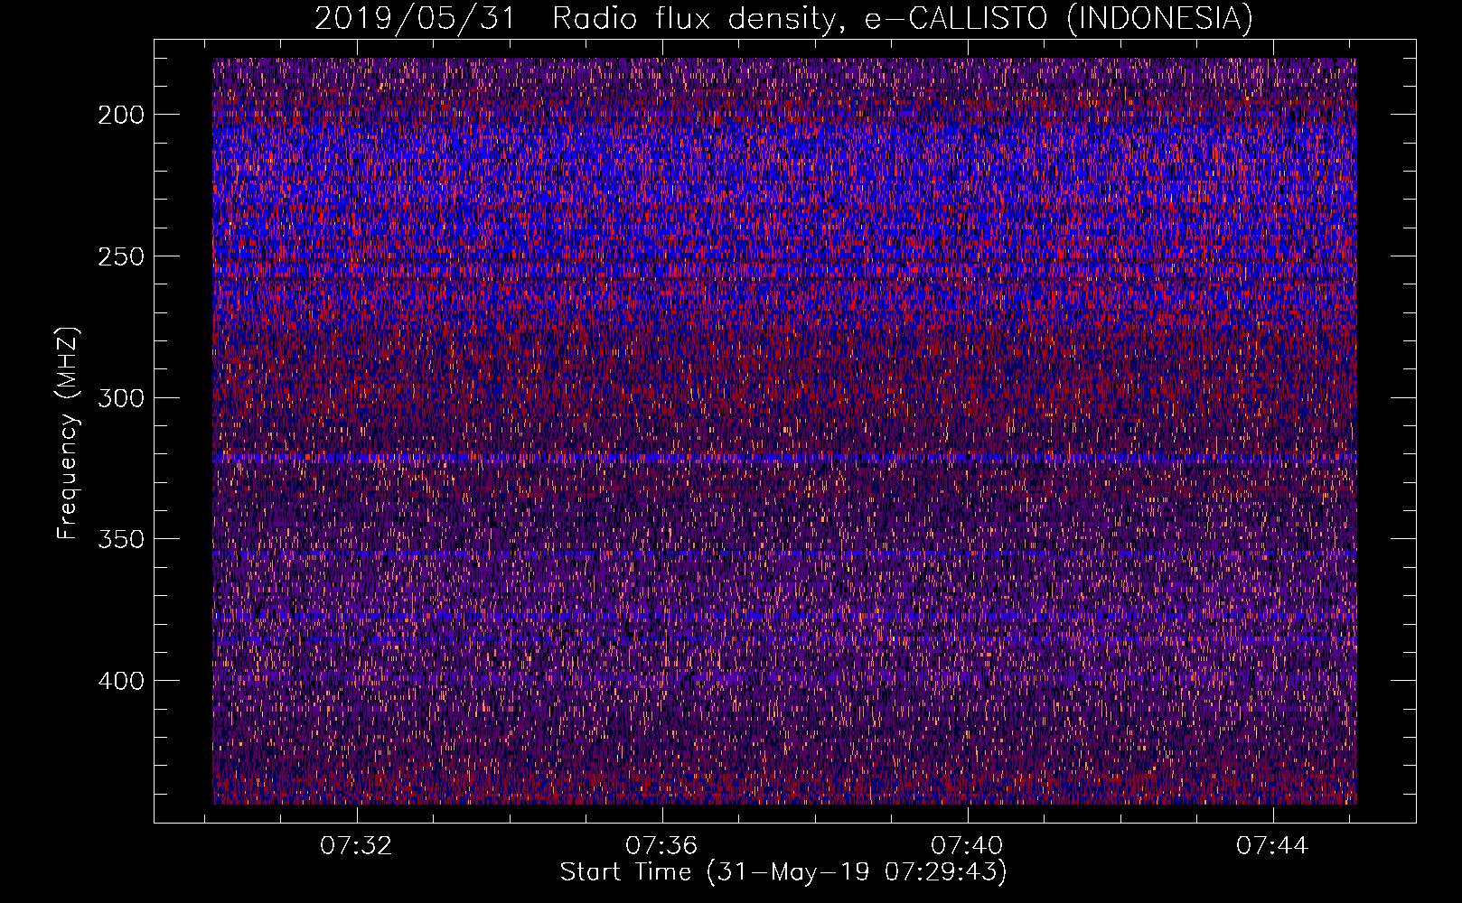Click the 'Frequency (MHZ)' axis label
The width and height of the screenshot is (1462, 903).
tap(68, 433)
